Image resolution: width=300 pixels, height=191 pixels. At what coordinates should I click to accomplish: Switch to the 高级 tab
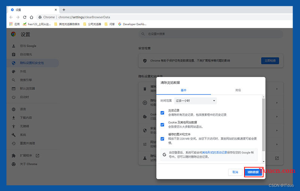[x=238, y=90]
